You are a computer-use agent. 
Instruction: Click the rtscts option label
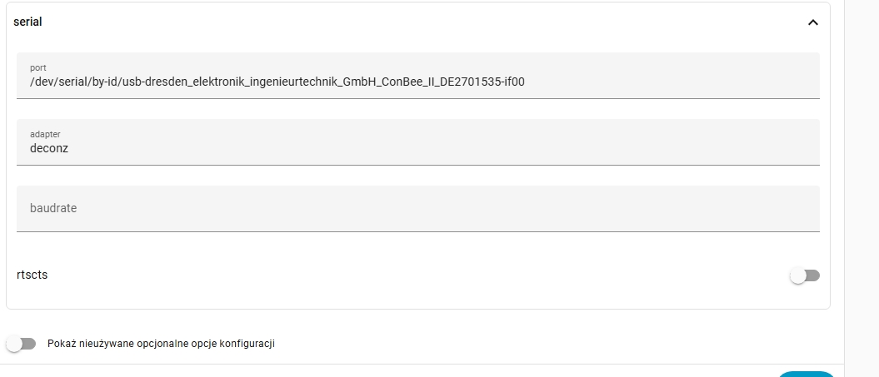point(32,275)
